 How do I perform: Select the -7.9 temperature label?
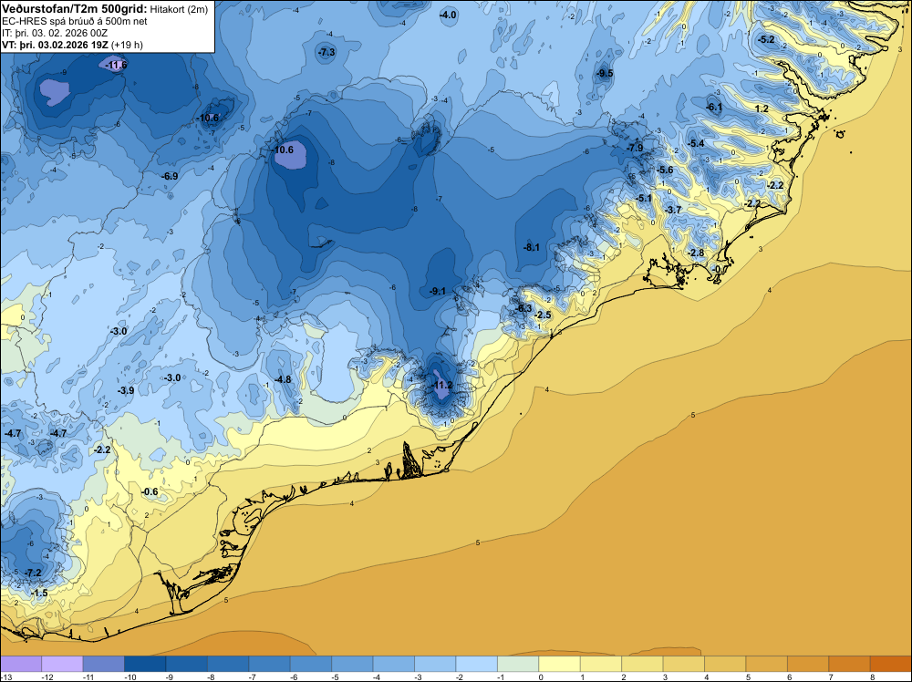click(x=635, y=148)
